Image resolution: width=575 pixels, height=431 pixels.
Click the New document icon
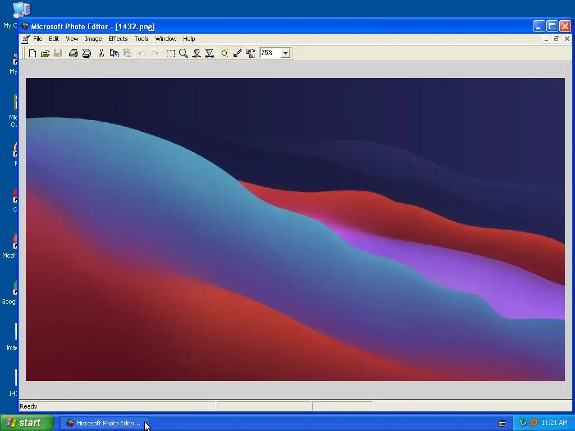(x=32, y=53)
